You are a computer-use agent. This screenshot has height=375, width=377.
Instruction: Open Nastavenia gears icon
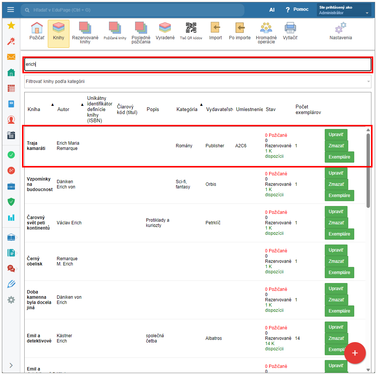click(340, 31)
